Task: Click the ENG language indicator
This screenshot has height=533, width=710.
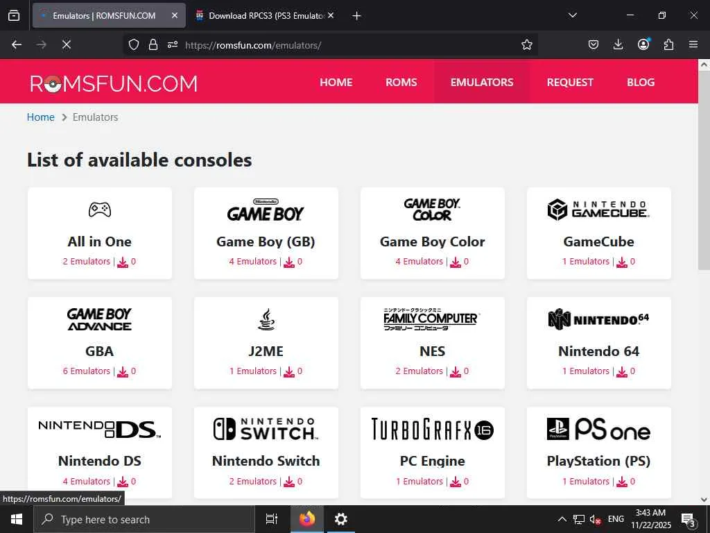Action: tap(616, 519)
